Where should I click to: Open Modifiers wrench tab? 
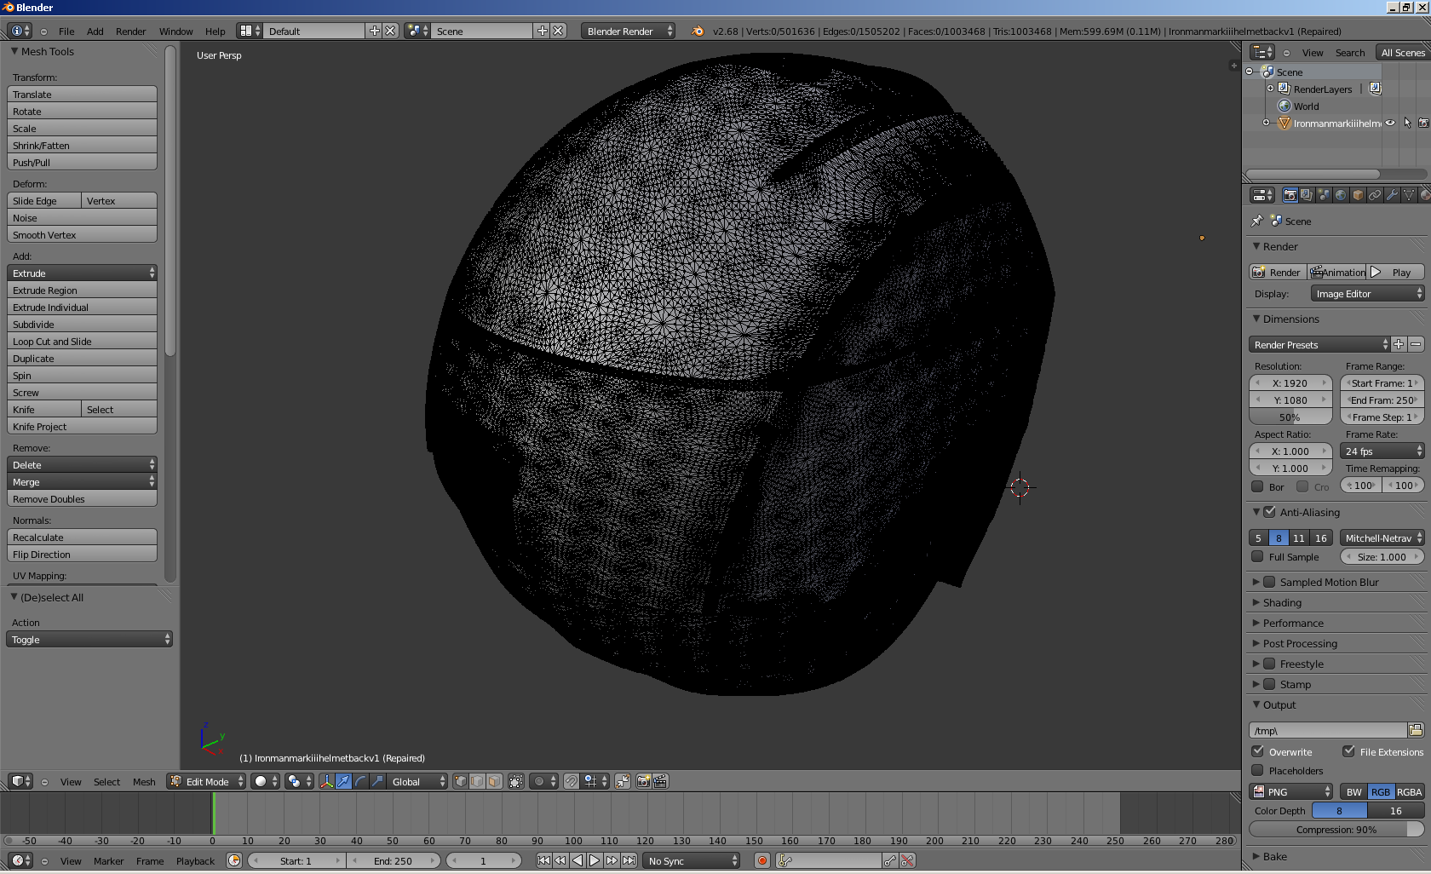coord(1392,195)
